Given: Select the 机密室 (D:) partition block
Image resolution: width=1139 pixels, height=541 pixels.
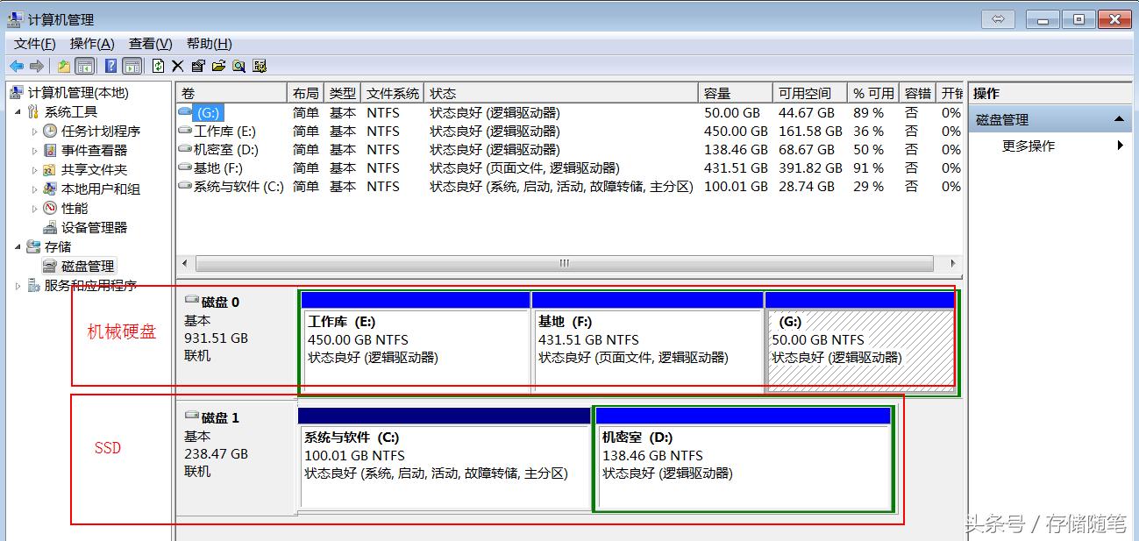Looking at the screenshot, I should click(x=744, y=459).
